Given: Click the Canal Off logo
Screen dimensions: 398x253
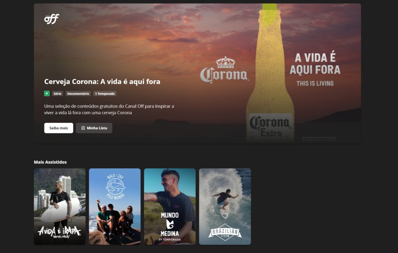Looking at the screenshot, I should click(52, 19).
